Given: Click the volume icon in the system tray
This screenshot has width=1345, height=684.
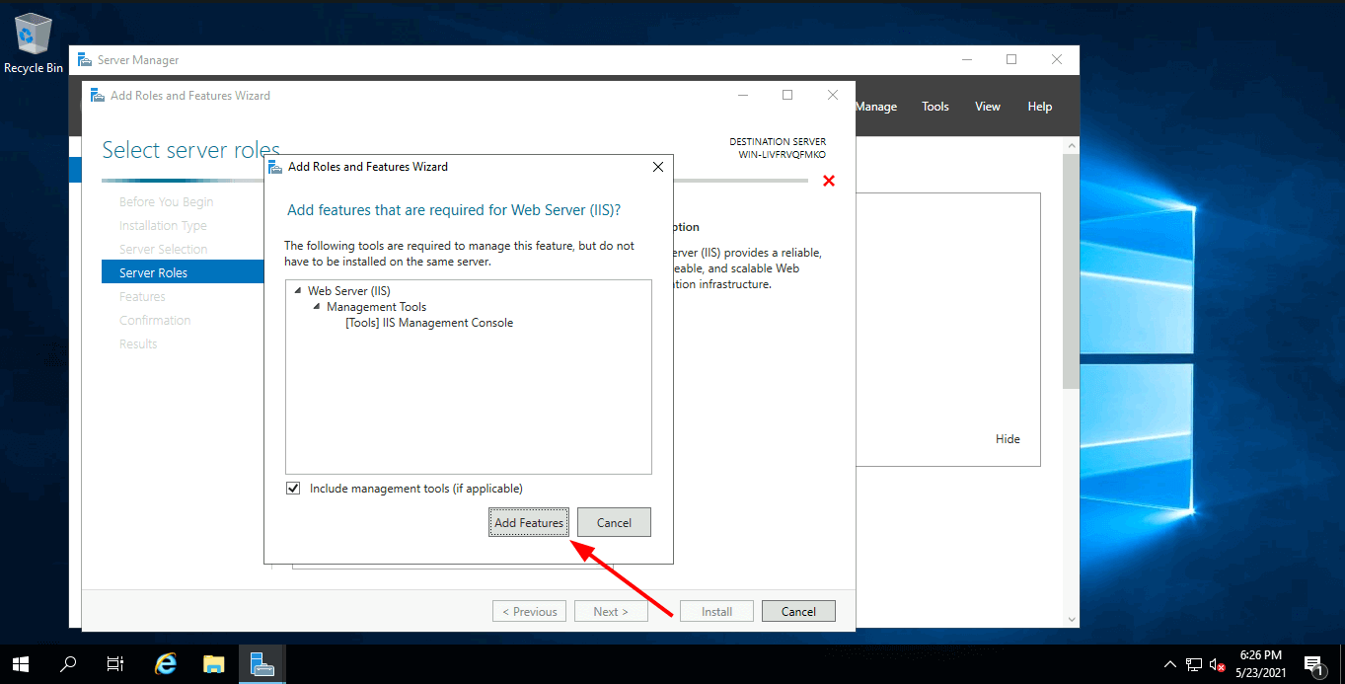Looking at the screenshot, I should coord(1218,664).
